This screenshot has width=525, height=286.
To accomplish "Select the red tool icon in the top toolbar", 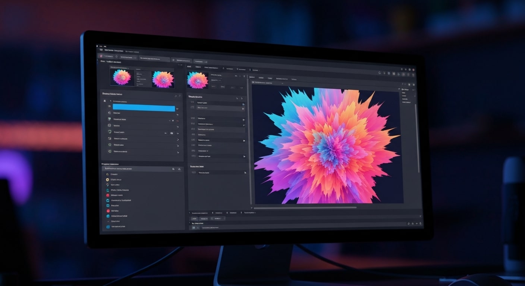I will [x=101, y=56].
